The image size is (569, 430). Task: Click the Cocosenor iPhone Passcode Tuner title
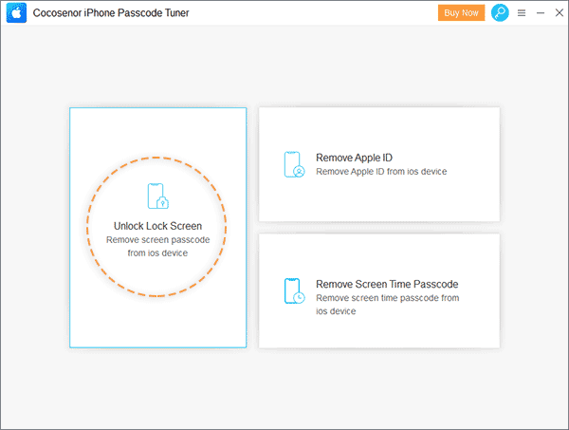click(x=111, y=12)
